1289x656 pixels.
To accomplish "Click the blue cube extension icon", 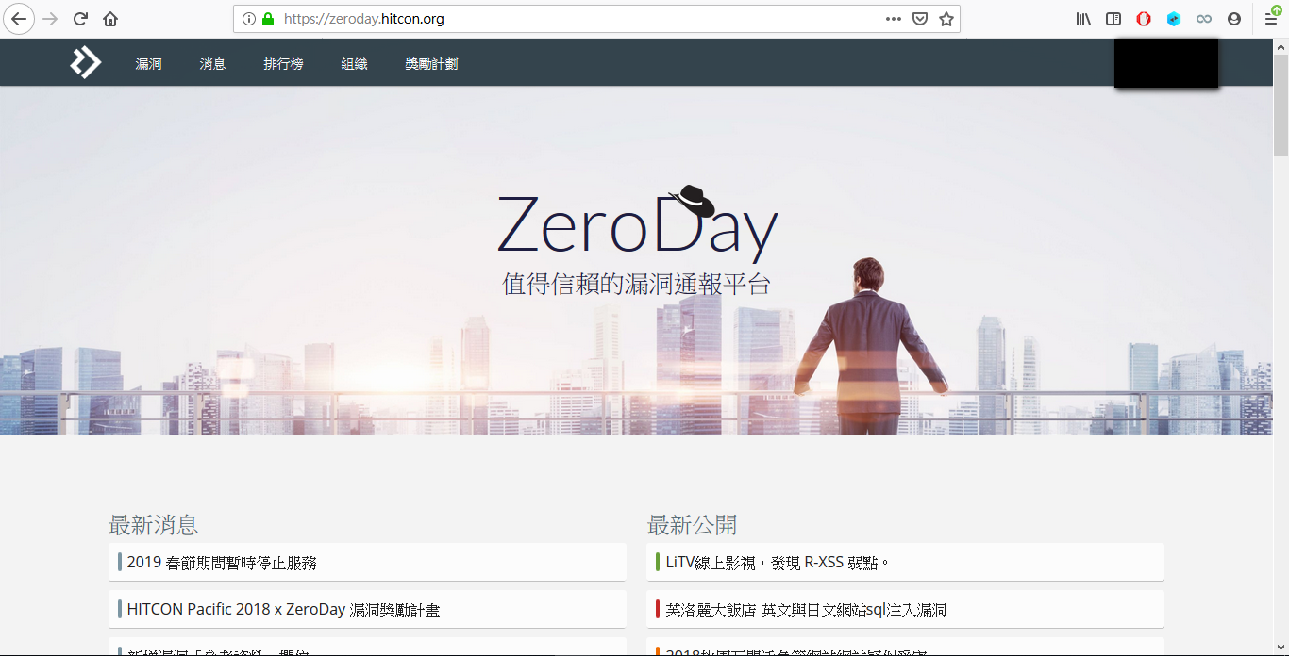I will click(x=1174, y=19).
